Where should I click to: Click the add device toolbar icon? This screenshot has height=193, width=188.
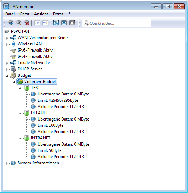[11, 23]
